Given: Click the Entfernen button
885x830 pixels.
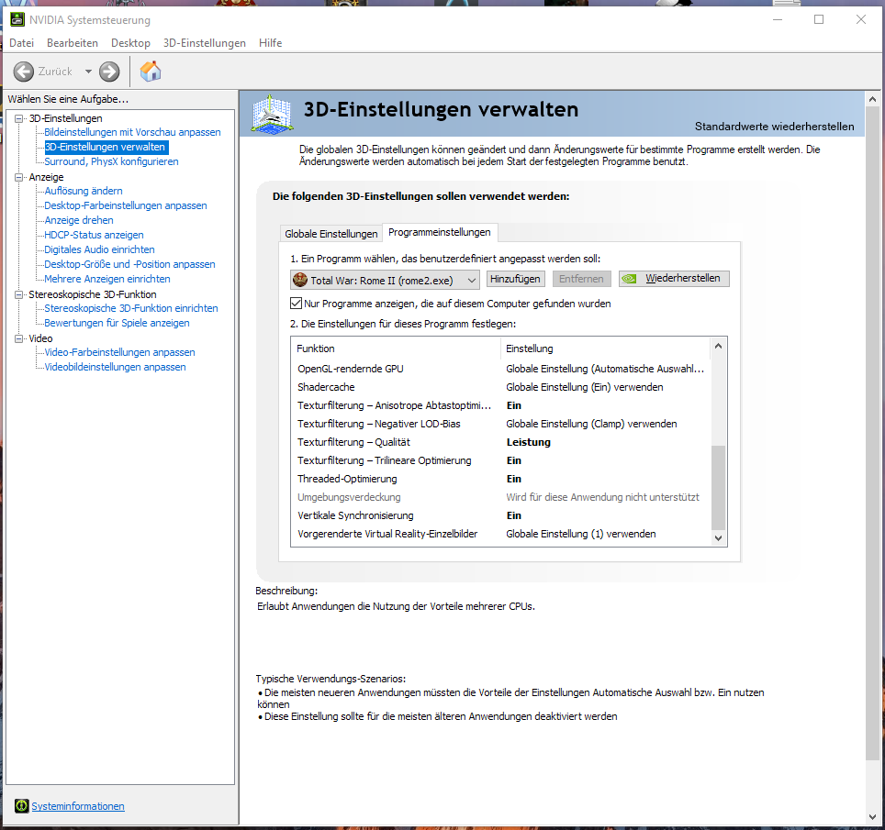Looking at the screenshot, I should (x=581, y=279).
